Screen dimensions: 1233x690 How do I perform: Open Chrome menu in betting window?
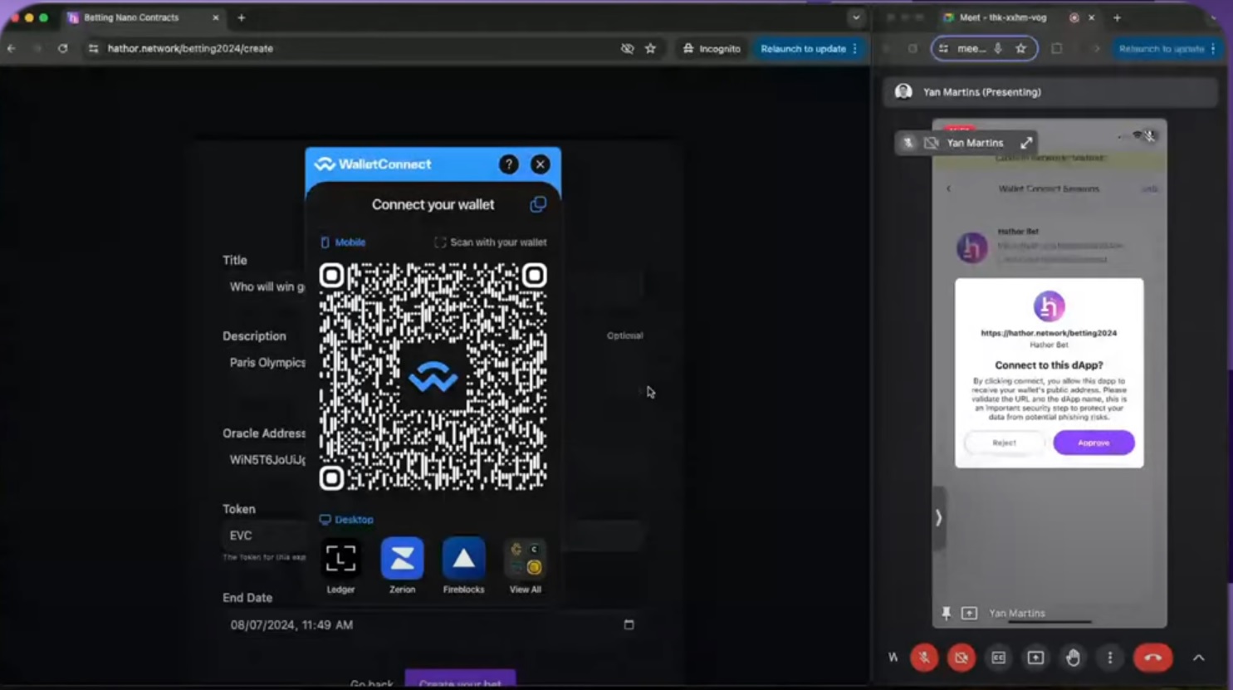tap(855, 48)
